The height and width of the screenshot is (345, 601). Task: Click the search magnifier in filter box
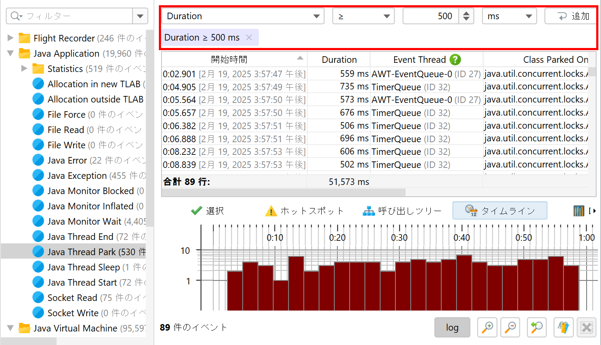[15, 16]
